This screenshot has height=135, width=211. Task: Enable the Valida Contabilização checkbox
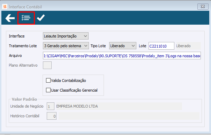(x=48, y=81)
